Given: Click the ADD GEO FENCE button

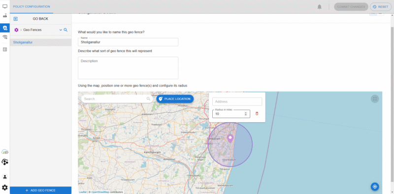Looking at the screenshot, I should (x=40, y=190).
